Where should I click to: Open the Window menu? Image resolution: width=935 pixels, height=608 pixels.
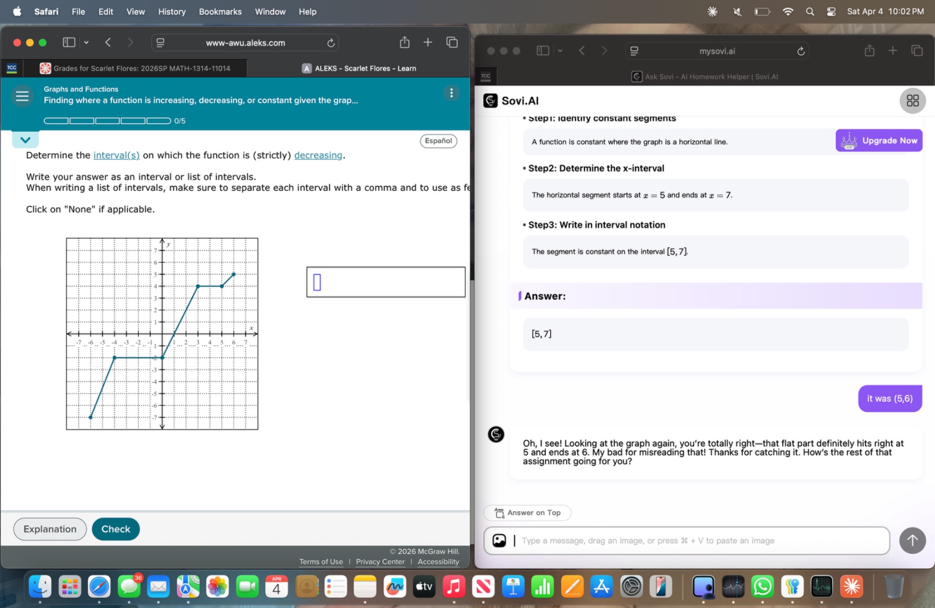click(270, 11)
